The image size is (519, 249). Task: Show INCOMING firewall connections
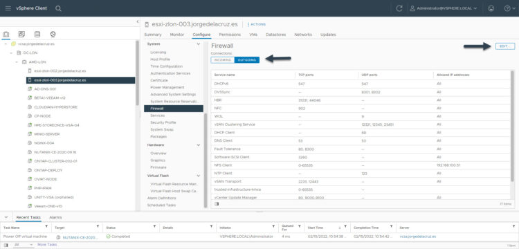[x=223, y=60]
